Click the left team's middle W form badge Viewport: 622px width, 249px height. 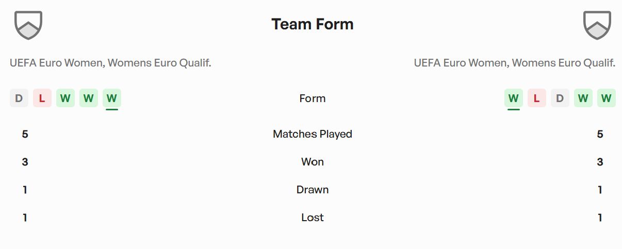[x=89, y=98]
